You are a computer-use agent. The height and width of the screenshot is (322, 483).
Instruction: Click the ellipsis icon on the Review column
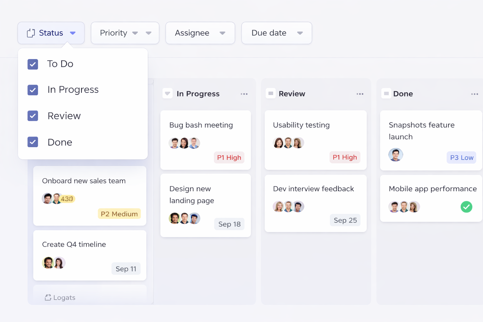360,93
